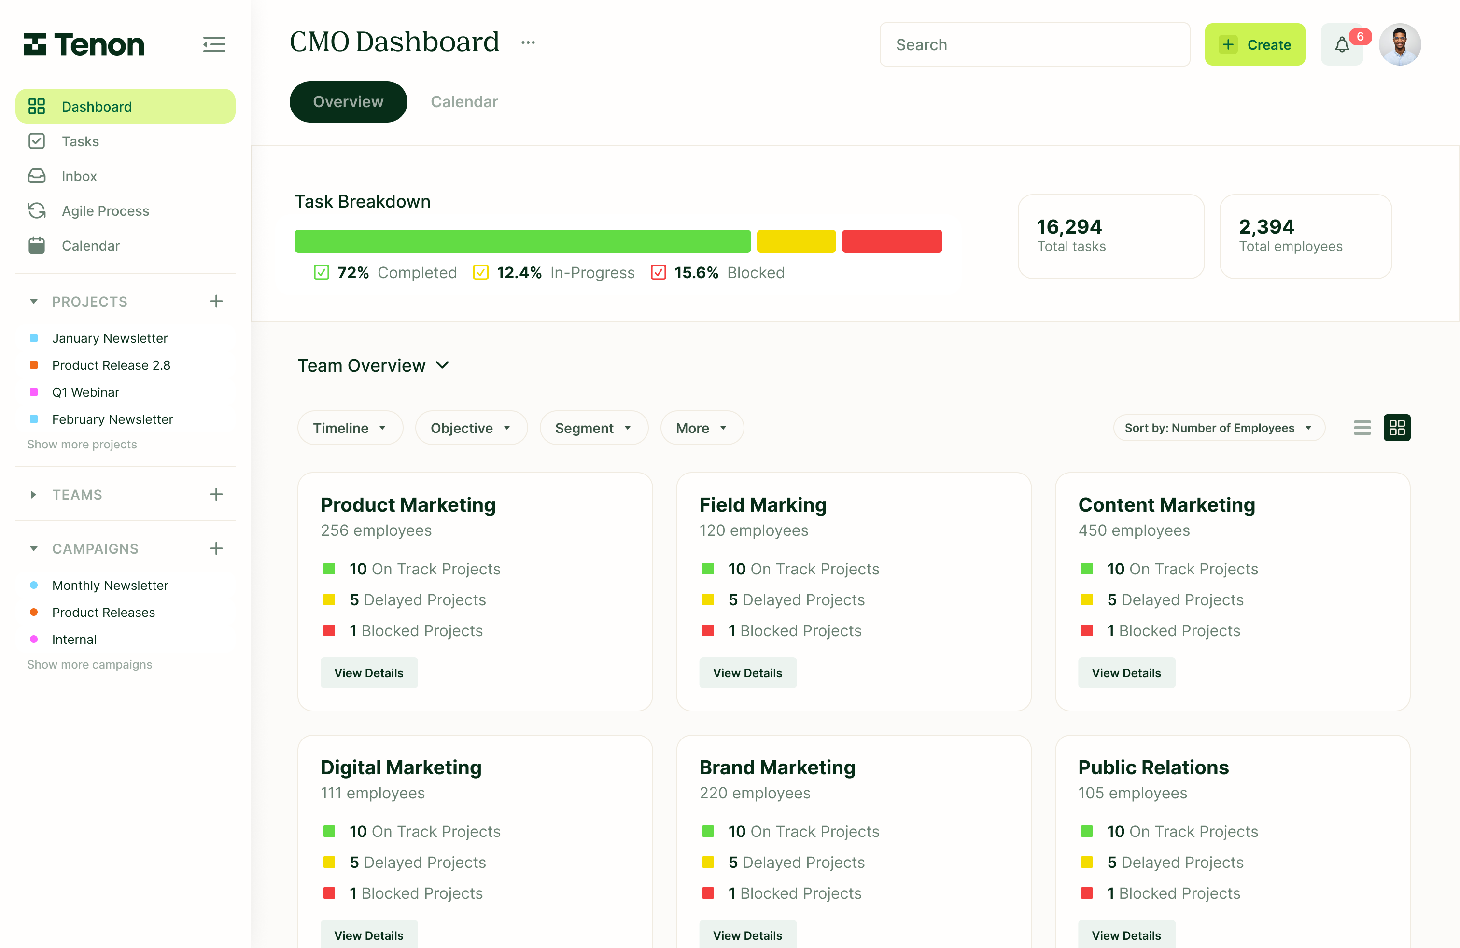1460x948 pixels.
Task: Open the three-dot menu beside CMO Dashboard
Action: click(x=528, y=42)
